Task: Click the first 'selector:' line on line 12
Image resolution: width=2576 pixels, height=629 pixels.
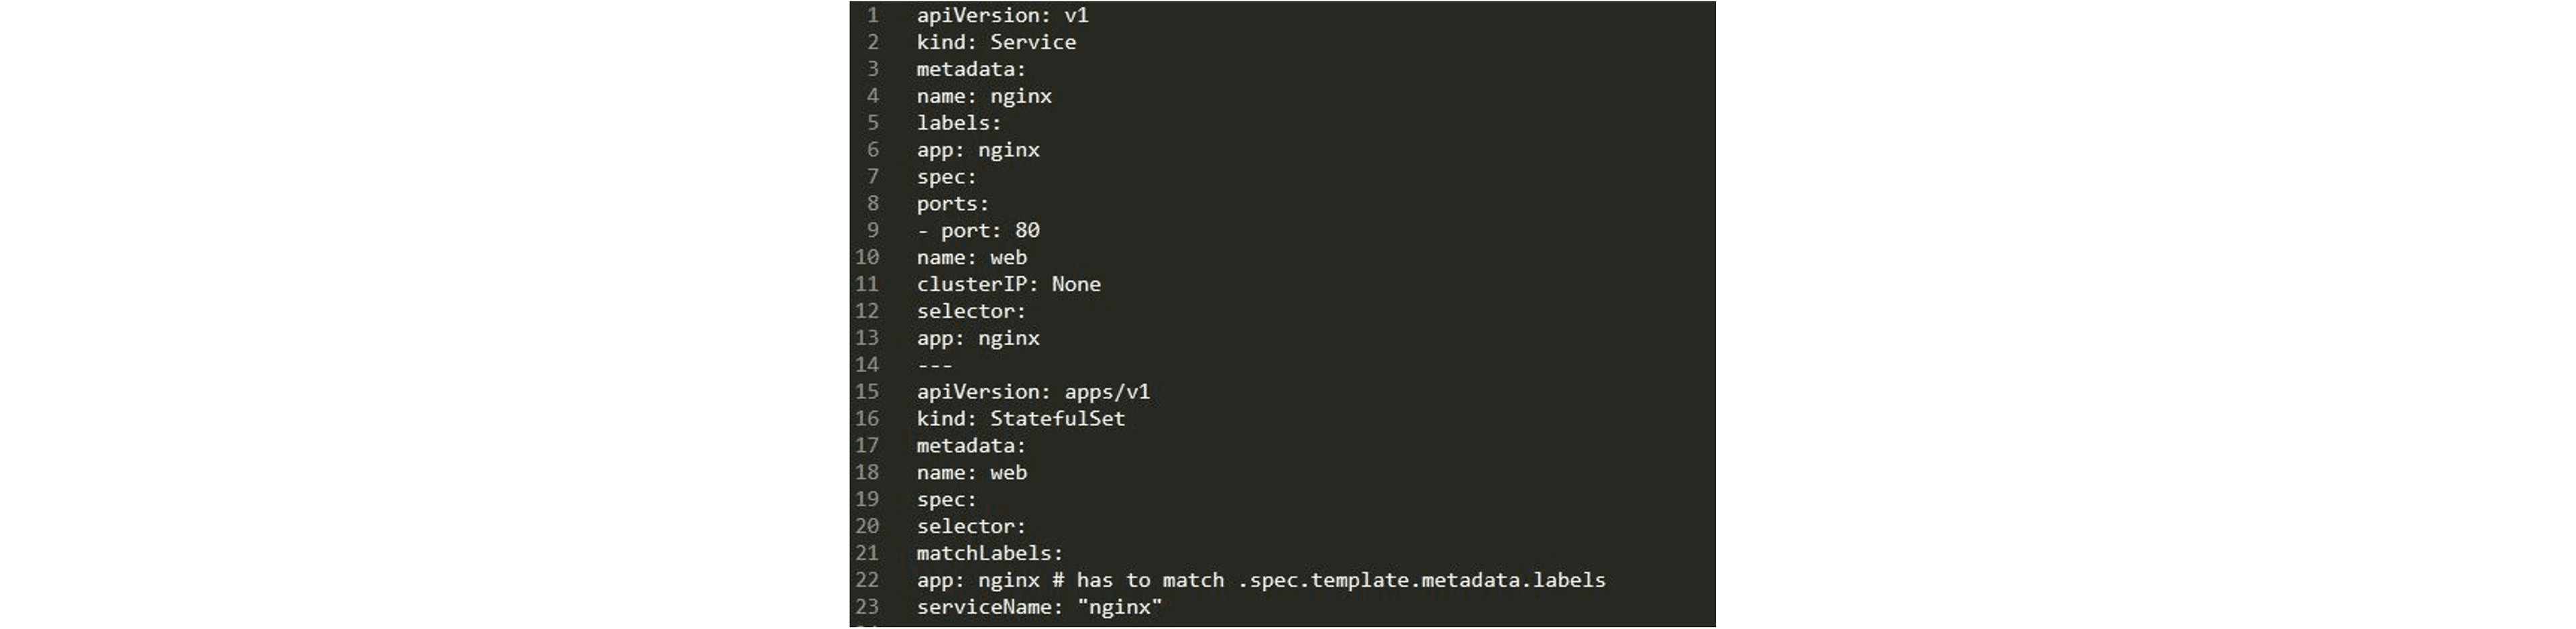Action: point(971,311)
